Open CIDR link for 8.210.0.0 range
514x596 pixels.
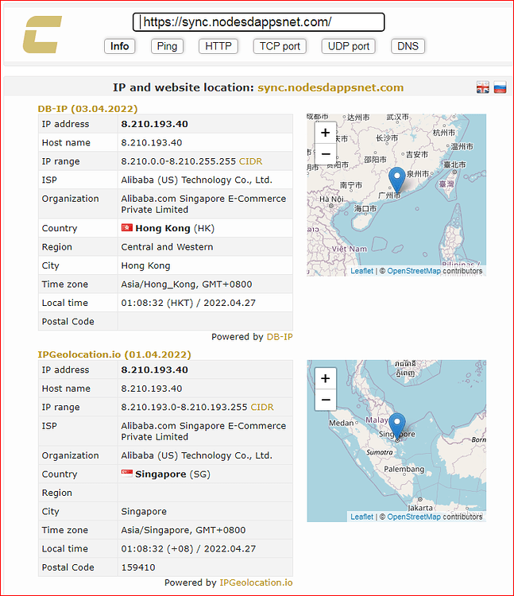250,161
